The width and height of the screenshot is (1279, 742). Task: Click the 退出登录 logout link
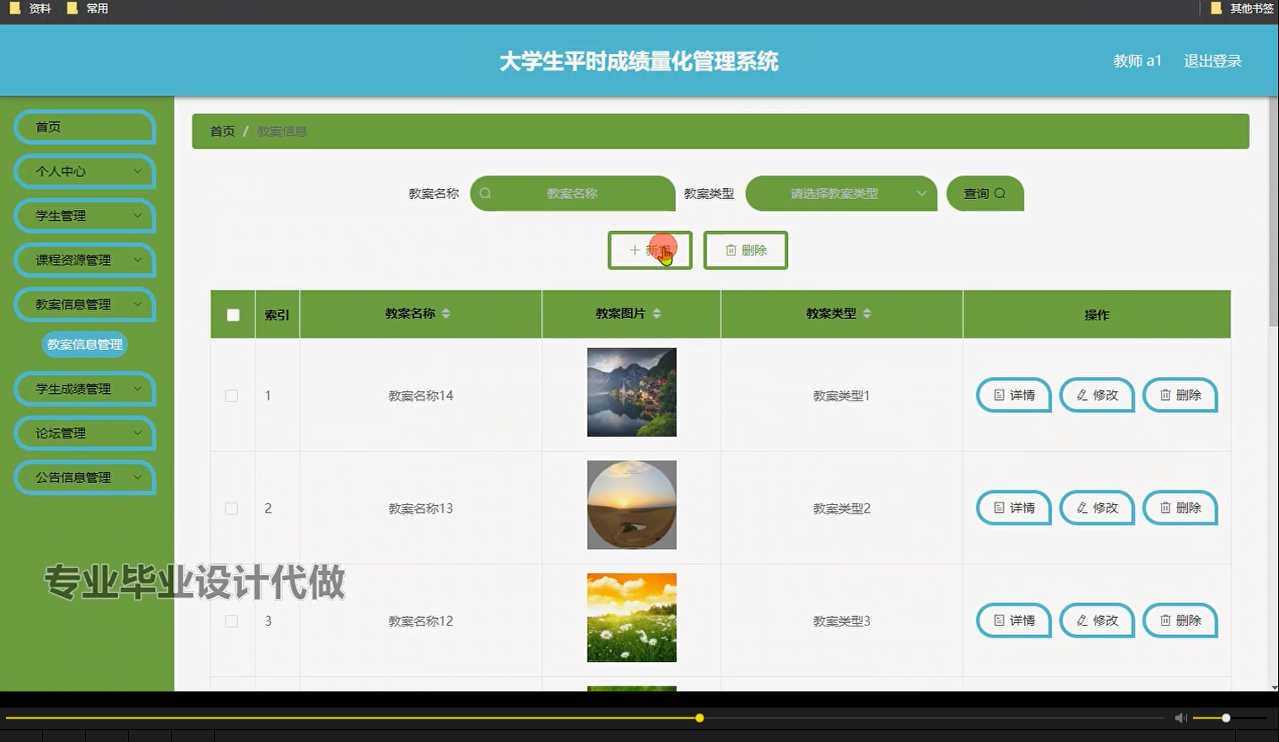pos(1212,60)
